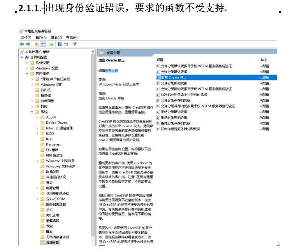This screenshot has width=297, height=252.
Task: Click the 凭据分配 folder icon in tree
Action: click(42, 243)
